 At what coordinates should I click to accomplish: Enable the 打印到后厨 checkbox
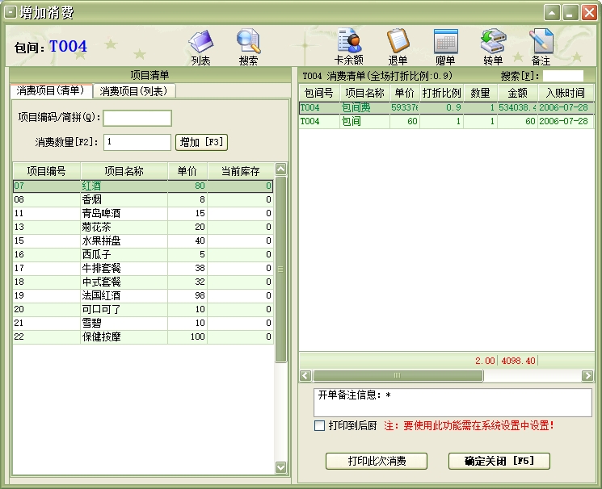[x=320, y=425]
